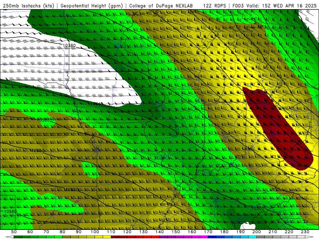Click the 60 value on the color scale
The height and width of the screenshot is (239, 319).
[30, 232]
